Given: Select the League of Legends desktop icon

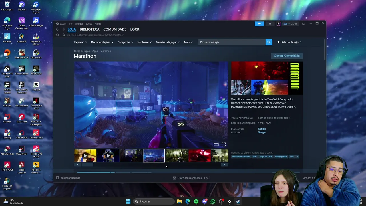Looking at the screenshot, I should [x=7, y=184].
